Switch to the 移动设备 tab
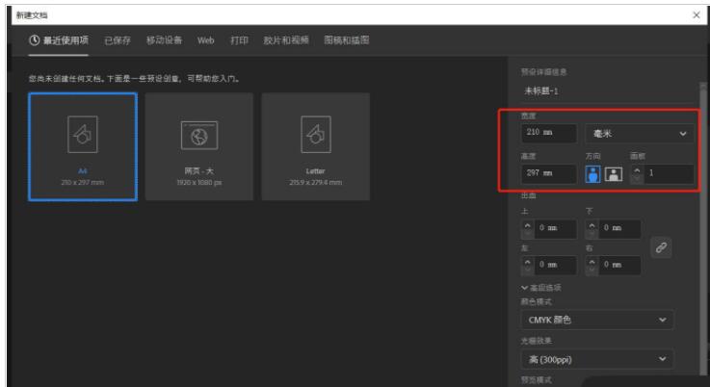The image size is (710, 387). coord(165,39)
